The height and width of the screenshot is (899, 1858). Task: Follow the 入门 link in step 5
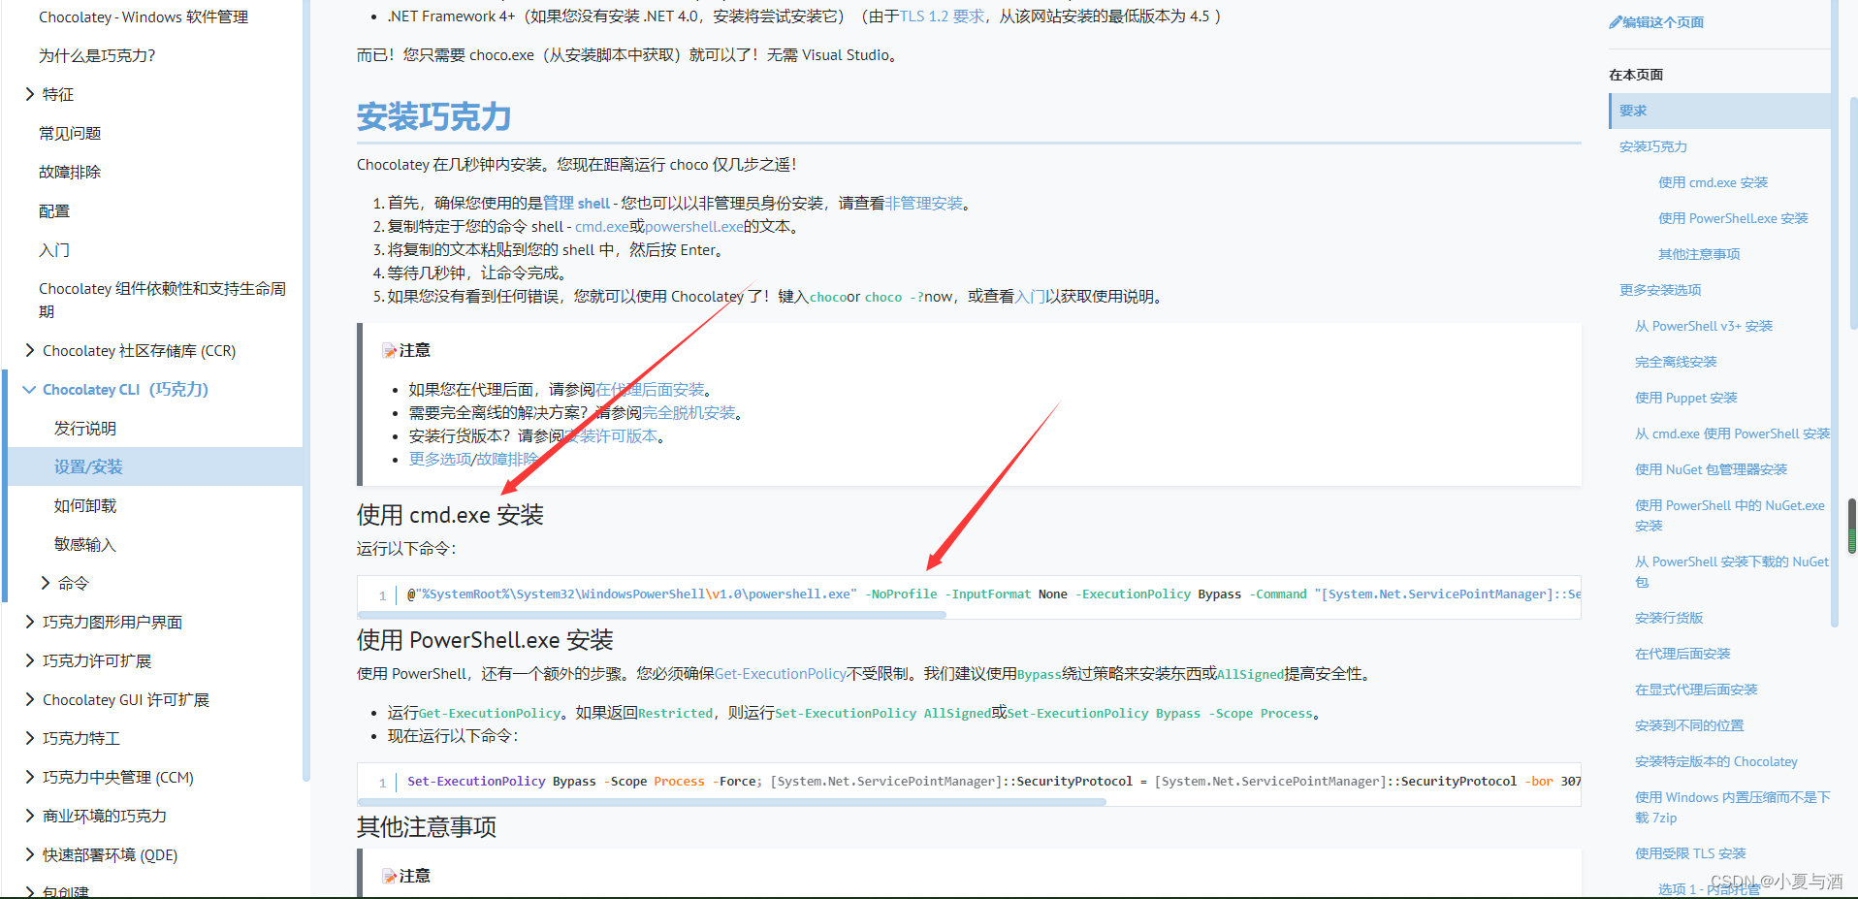(x=1030, y=296)
